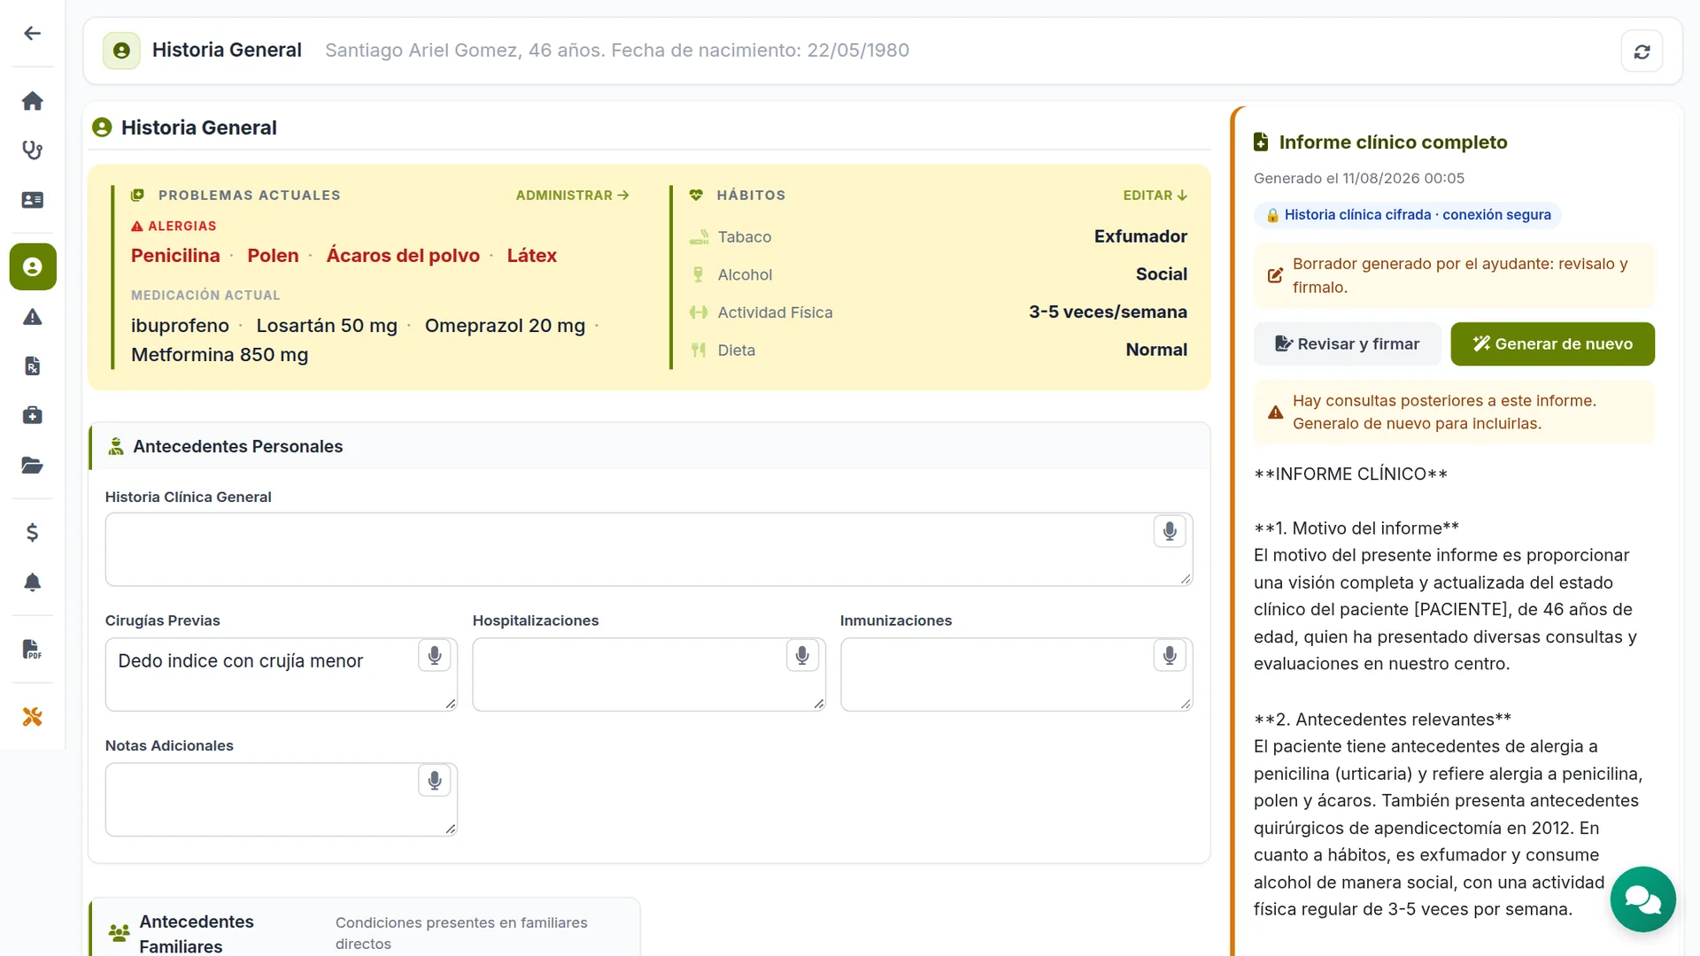Screen dimensions: 1700x956
Task: Expand Hábitos editor via EDITAR
Action: pyautogui.click(x=1155, y=196)
